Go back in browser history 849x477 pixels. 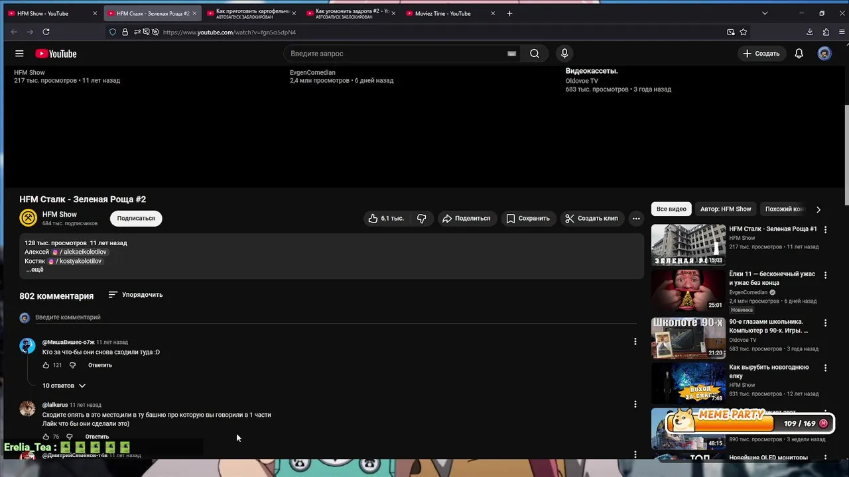14,32
